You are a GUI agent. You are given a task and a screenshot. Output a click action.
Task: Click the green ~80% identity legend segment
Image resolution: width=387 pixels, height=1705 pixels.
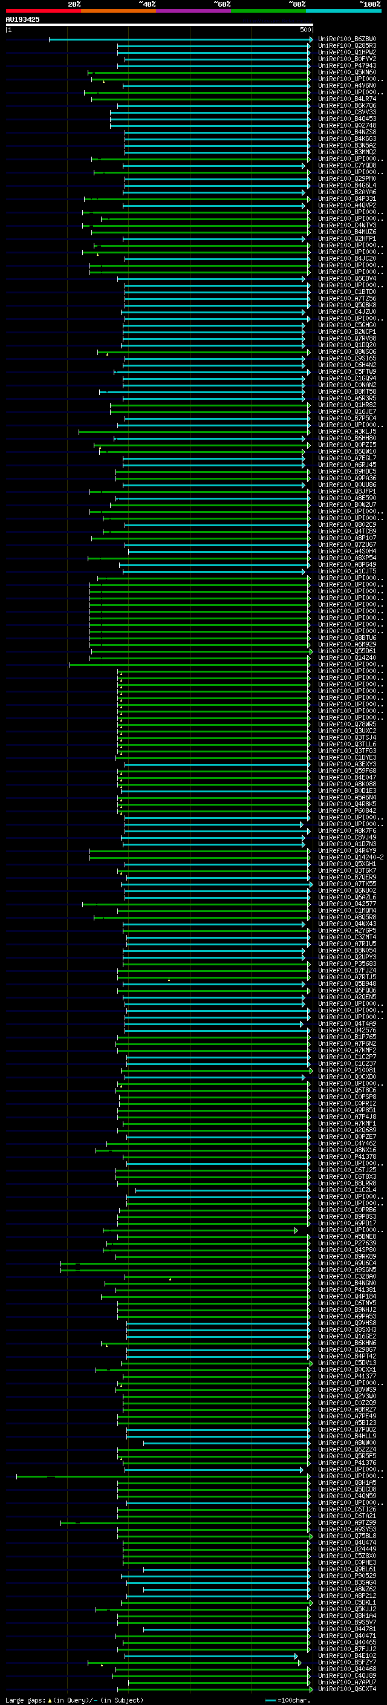click(x=268, y=11)
